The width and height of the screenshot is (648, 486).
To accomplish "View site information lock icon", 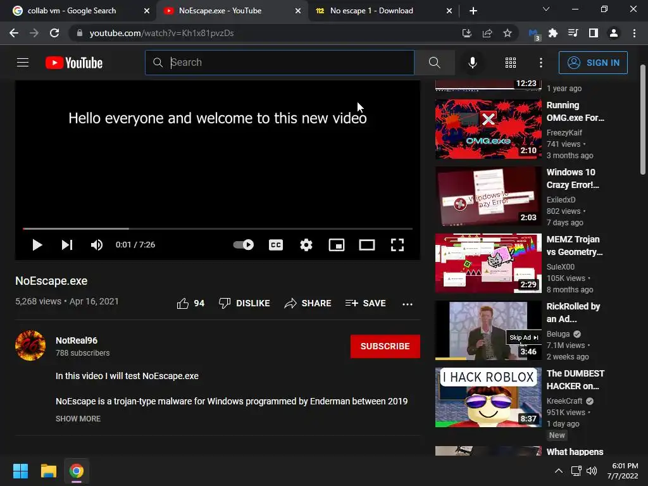I will coord(80,33).
